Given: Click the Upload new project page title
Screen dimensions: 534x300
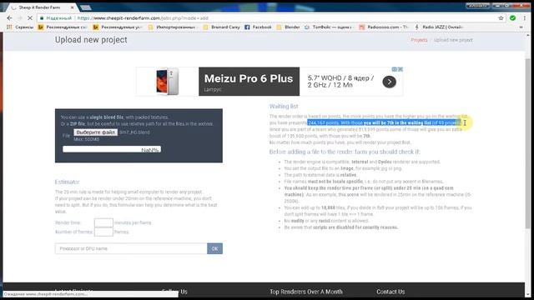Looking at the screenshot, I should 91,40.
